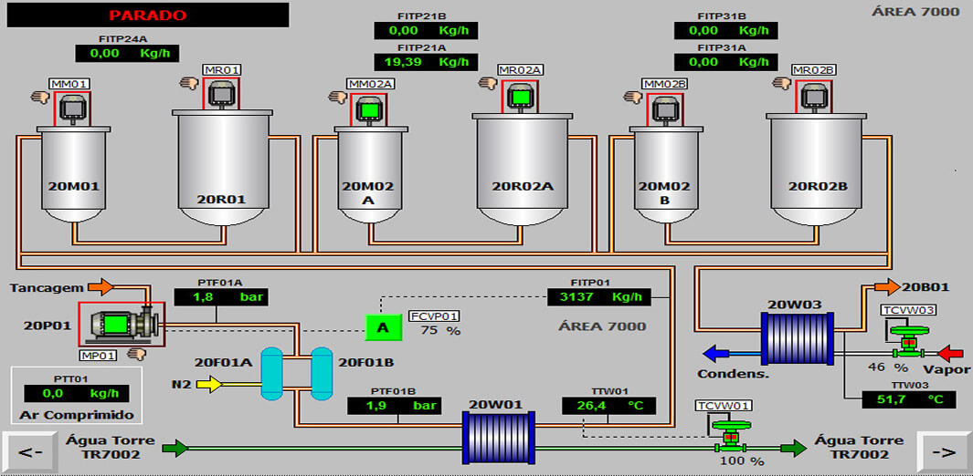Select the MM02B motor icon
973x476 pixels.
click(x=664, y=109)
